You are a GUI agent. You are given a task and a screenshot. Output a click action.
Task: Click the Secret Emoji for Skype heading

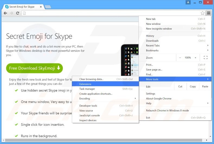tap(39, 37)
